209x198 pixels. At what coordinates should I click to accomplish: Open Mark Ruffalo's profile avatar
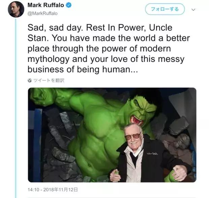[16, 9]
